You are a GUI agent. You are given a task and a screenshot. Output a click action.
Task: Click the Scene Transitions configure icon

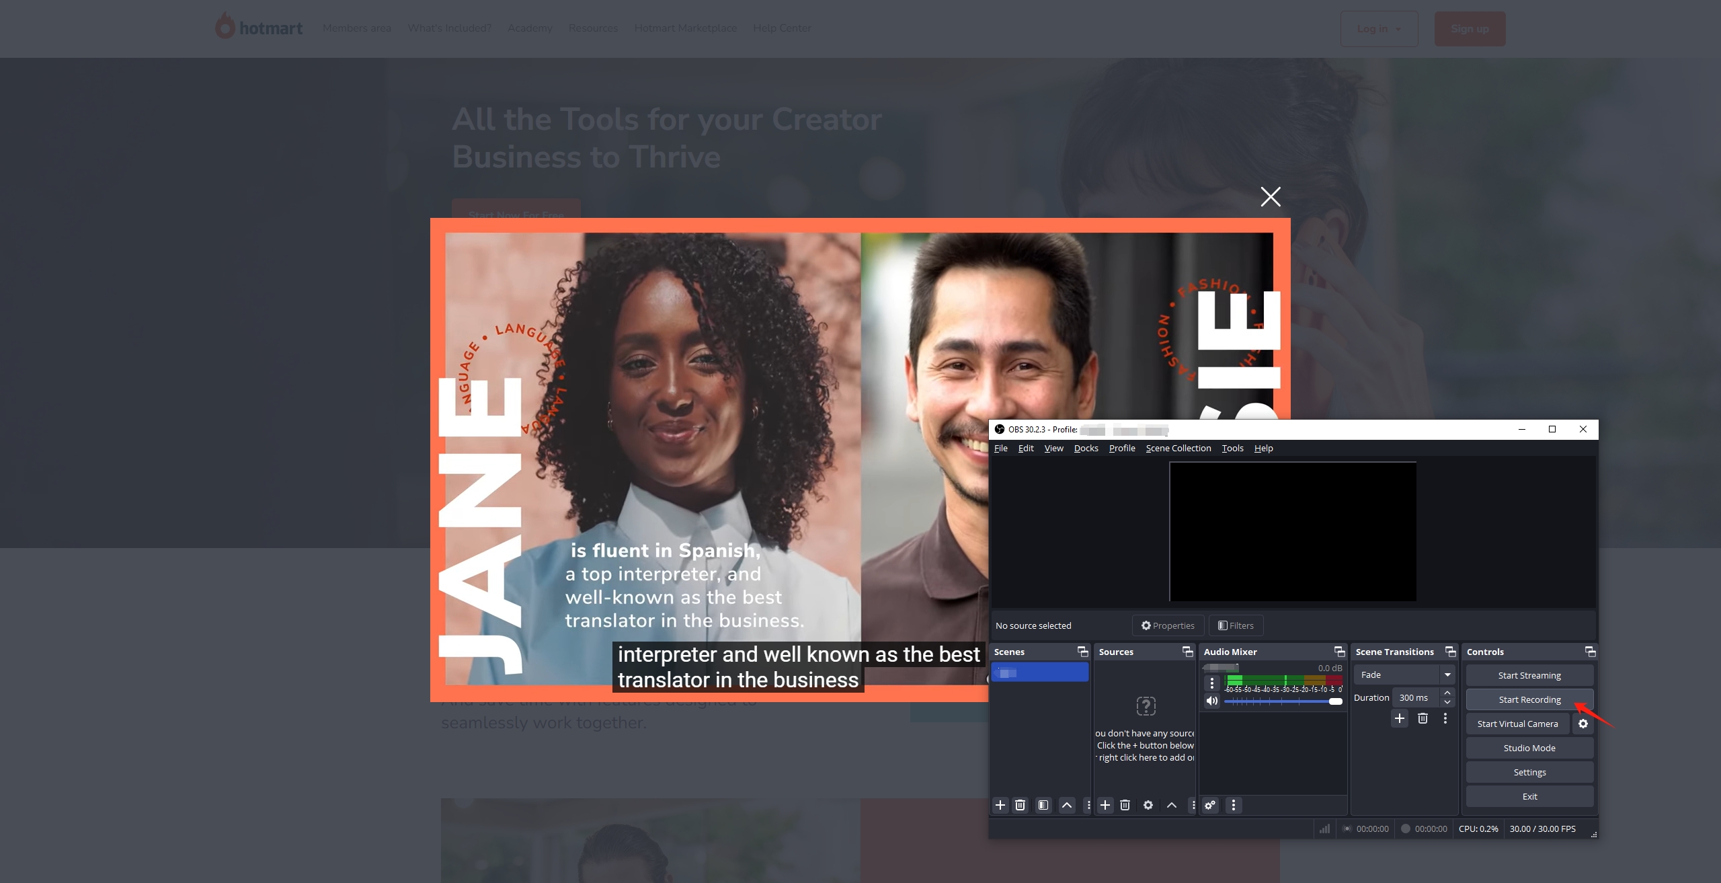tap(1444, 718)
